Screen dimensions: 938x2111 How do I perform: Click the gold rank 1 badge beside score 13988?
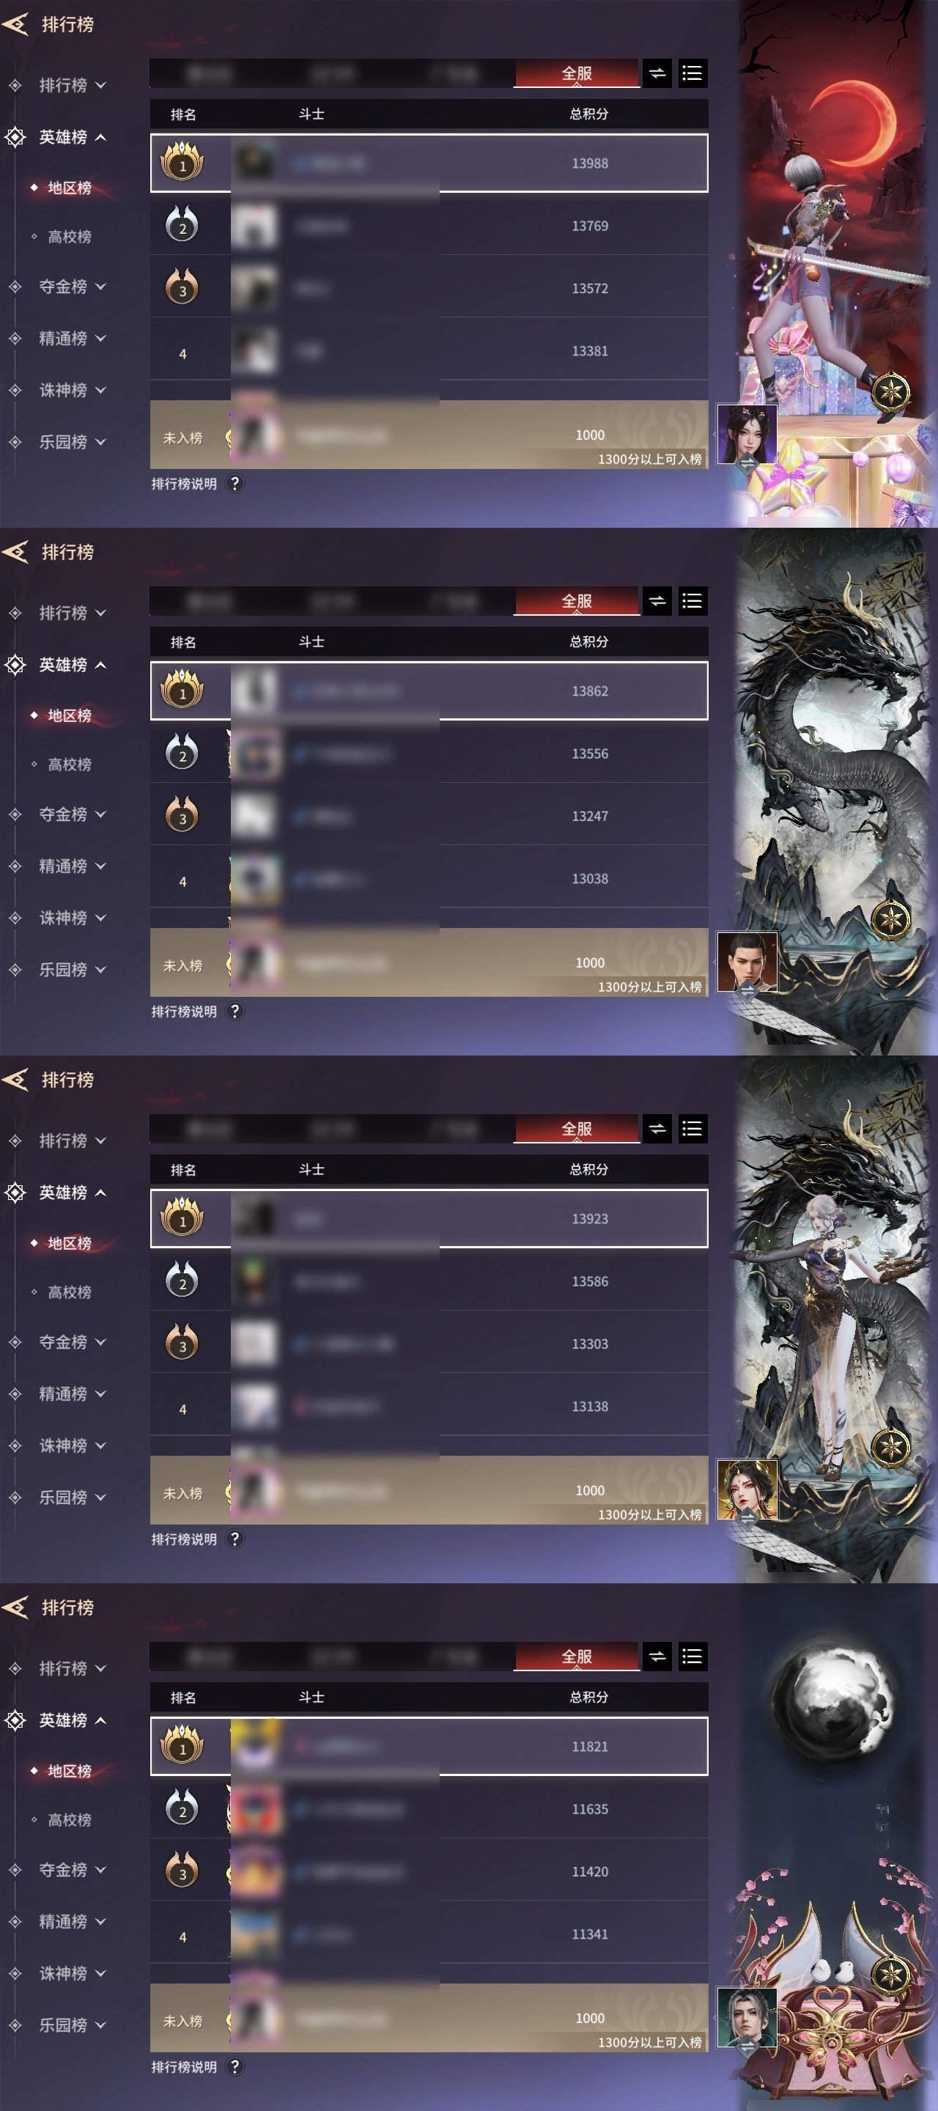pos(182,162)
